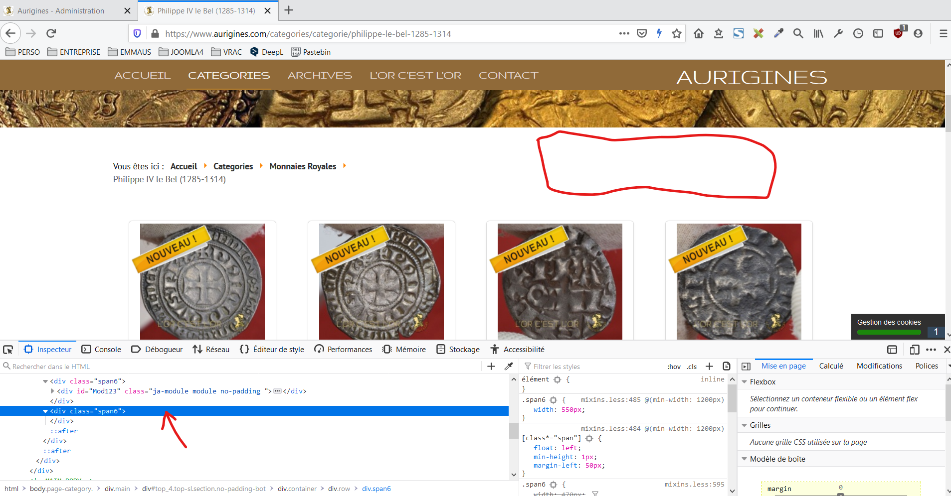This screenshot has width=951, height=496.
Task: Go back with the browser back arrow
Action: [10, 33]
